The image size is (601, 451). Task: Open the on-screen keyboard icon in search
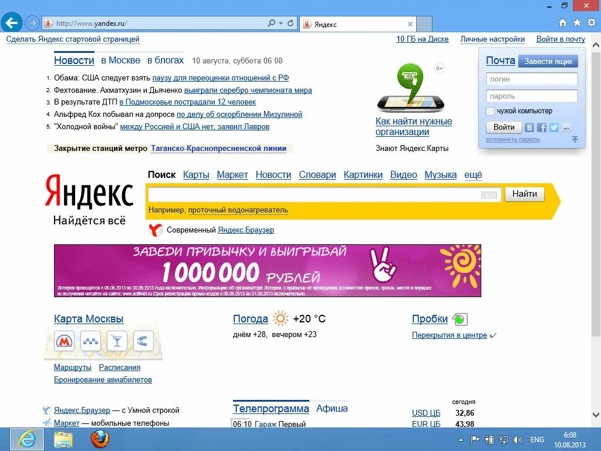click(x=489, y=194)
